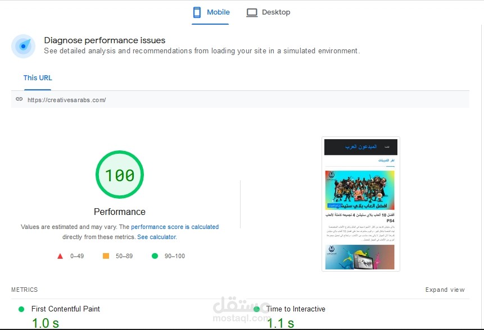Switch to the Desktop tab

[x=268, y=13]
